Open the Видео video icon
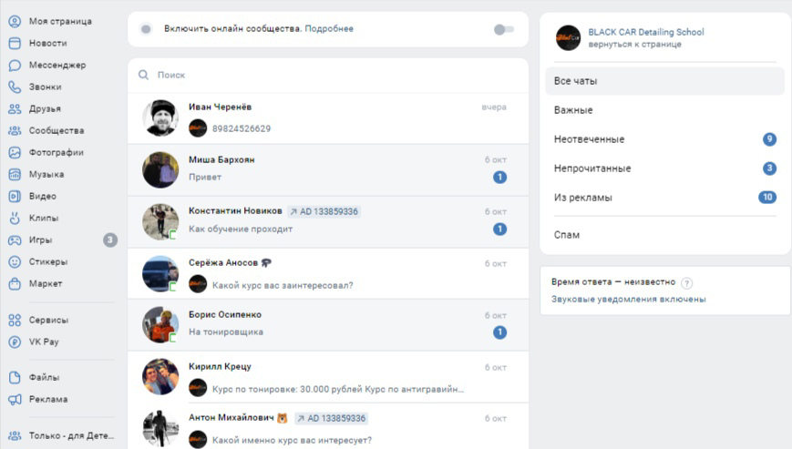The image size is (792, 449). pyautogui.click(x=15, y=196)
